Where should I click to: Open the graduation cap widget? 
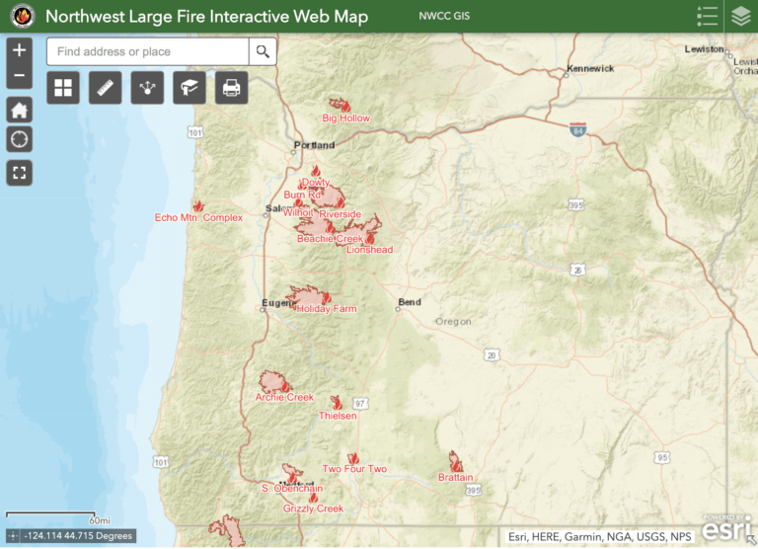(189, 88)
